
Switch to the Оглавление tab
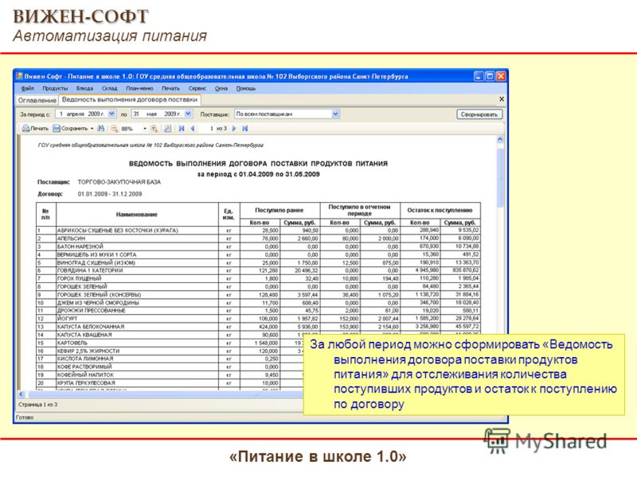pos(37,100)
